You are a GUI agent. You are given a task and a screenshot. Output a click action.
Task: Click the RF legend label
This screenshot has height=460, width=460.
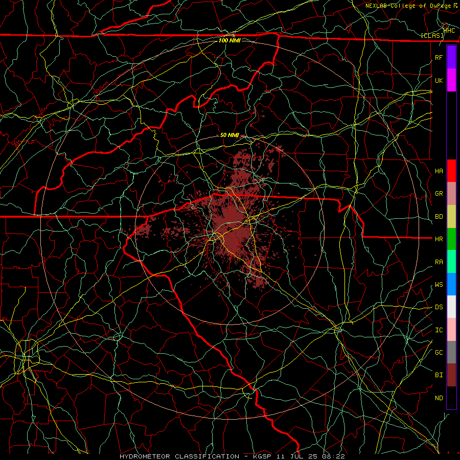439,57
